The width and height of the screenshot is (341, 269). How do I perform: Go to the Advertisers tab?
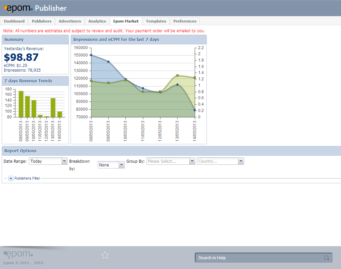70,21
